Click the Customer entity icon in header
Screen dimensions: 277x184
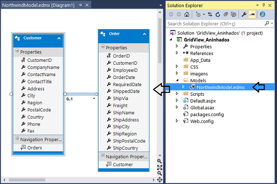(17, 38)
